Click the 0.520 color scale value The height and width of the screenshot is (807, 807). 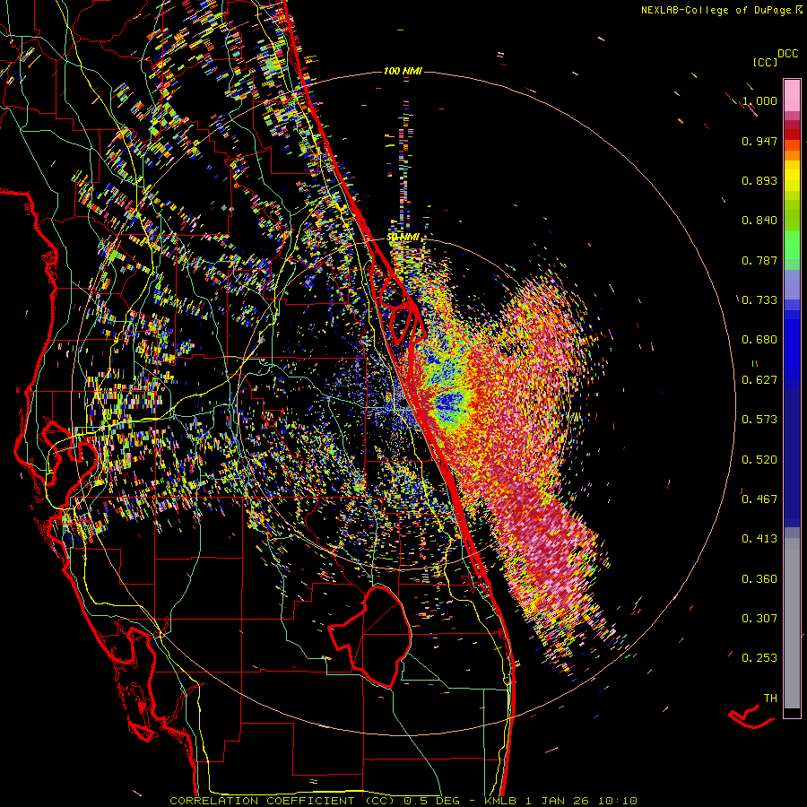759,460
